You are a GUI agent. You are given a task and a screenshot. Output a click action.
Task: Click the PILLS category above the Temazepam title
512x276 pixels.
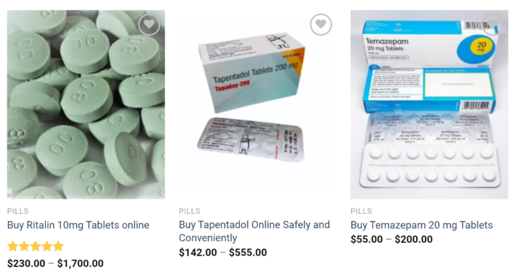coord(361,211)
